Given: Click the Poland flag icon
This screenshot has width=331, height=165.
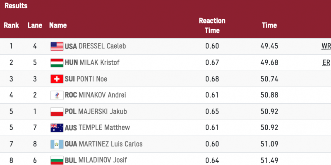Looking at the screenshot, I should 57,111.
